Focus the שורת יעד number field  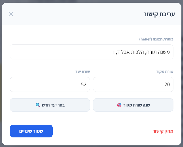tap(50, 84)
